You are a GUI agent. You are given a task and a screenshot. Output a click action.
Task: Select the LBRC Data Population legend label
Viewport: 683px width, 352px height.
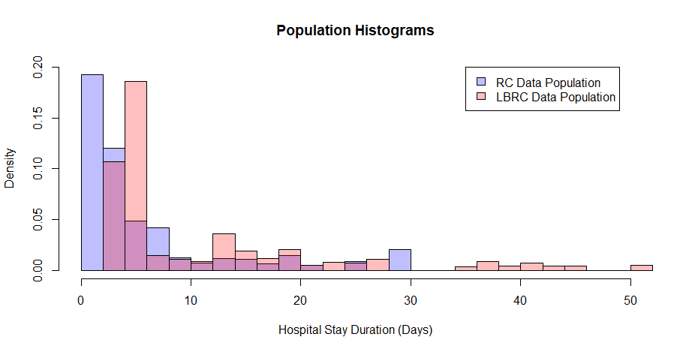555,98
